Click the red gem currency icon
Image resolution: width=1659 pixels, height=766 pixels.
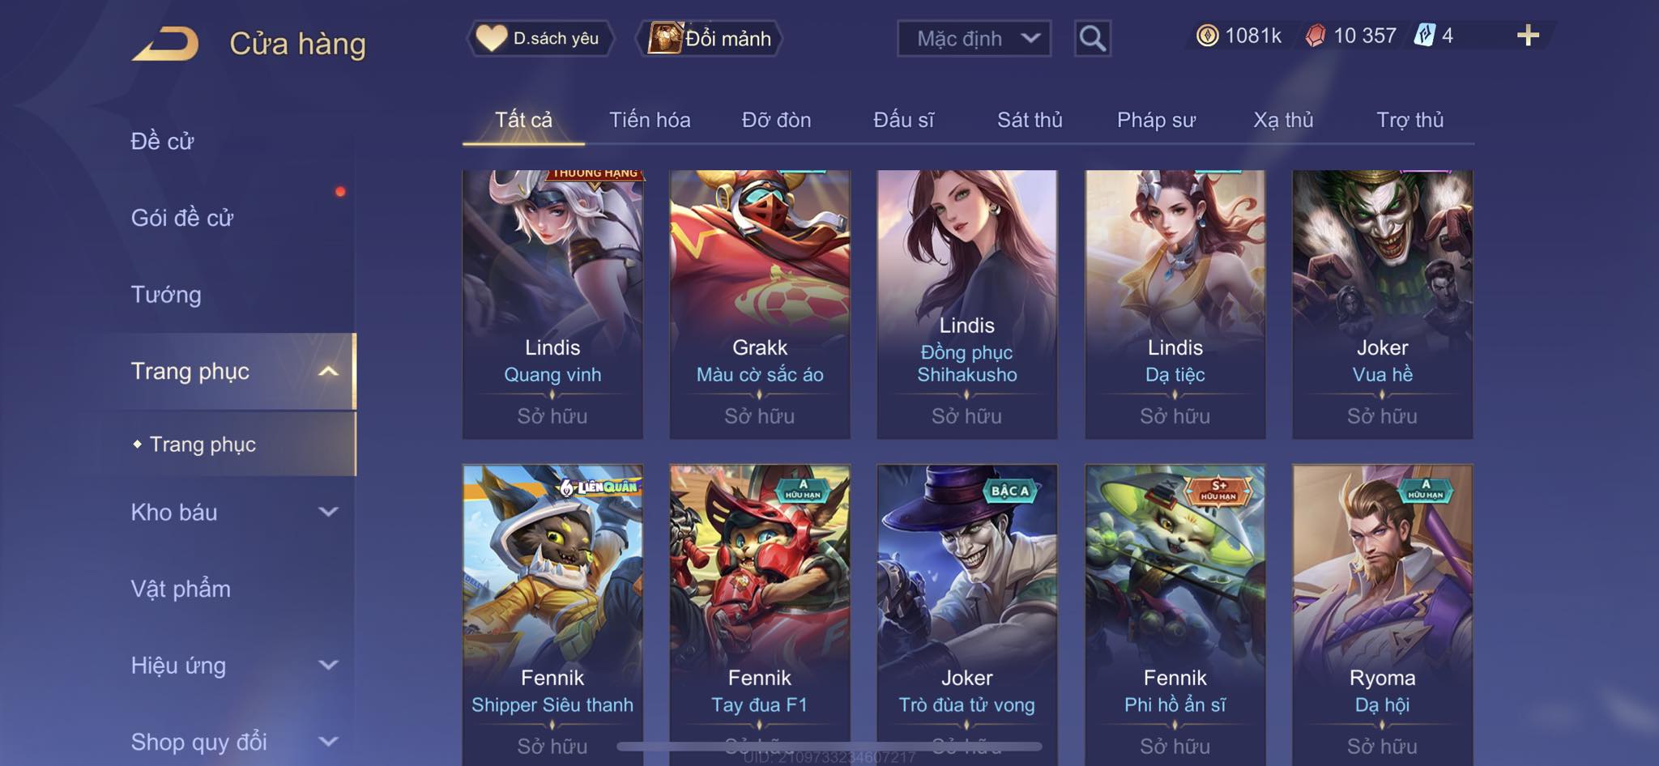(1316, 36)
